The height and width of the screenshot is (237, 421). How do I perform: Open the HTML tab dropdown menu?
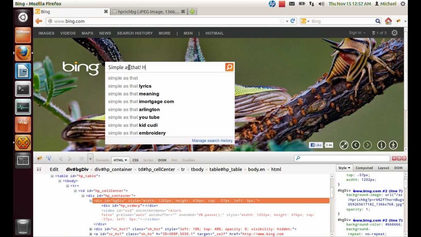[126, 160]
